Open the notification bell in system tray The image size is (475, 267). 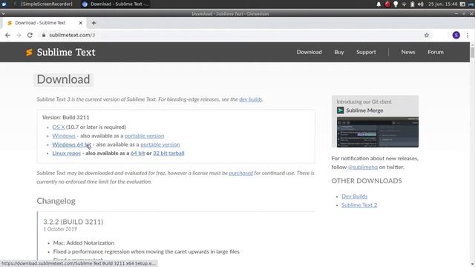point(379,4)
